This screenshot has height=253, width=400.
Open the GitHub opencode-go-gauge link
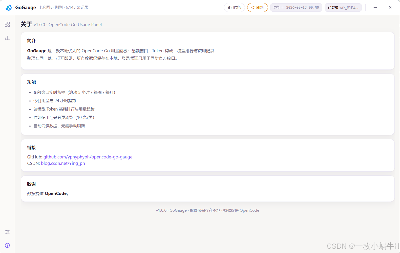[x=88, y=157]
